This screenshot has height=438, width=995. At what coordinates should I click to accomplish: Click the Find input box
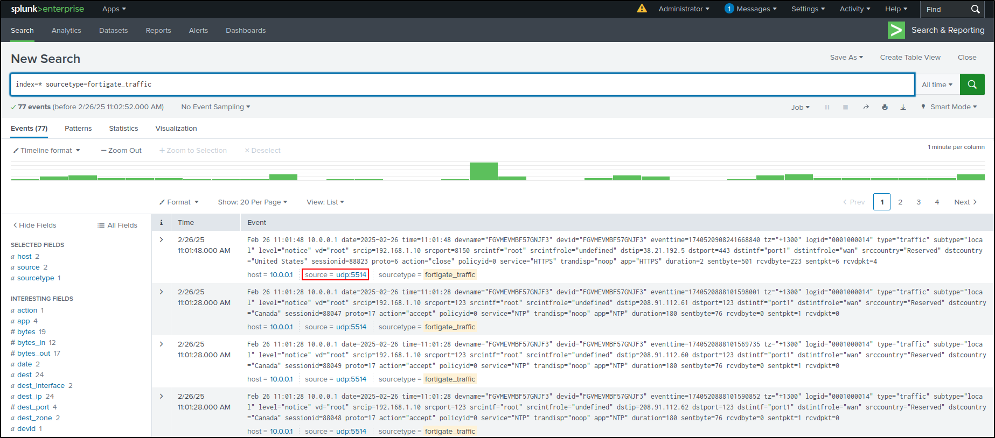tap(945, 9)
